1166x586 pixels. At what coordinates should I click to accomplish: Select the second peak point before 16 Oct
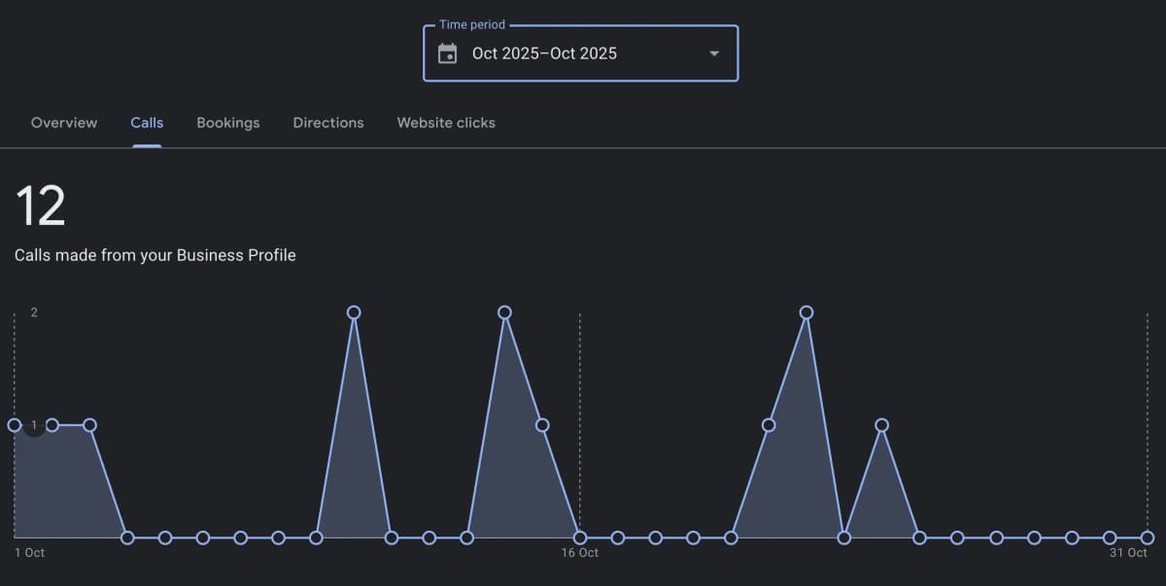[x=504, y=312]
